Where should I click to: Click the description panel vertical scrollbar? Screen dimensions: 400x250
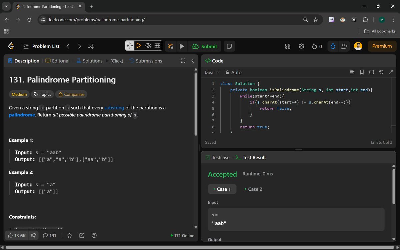point(196,103)
